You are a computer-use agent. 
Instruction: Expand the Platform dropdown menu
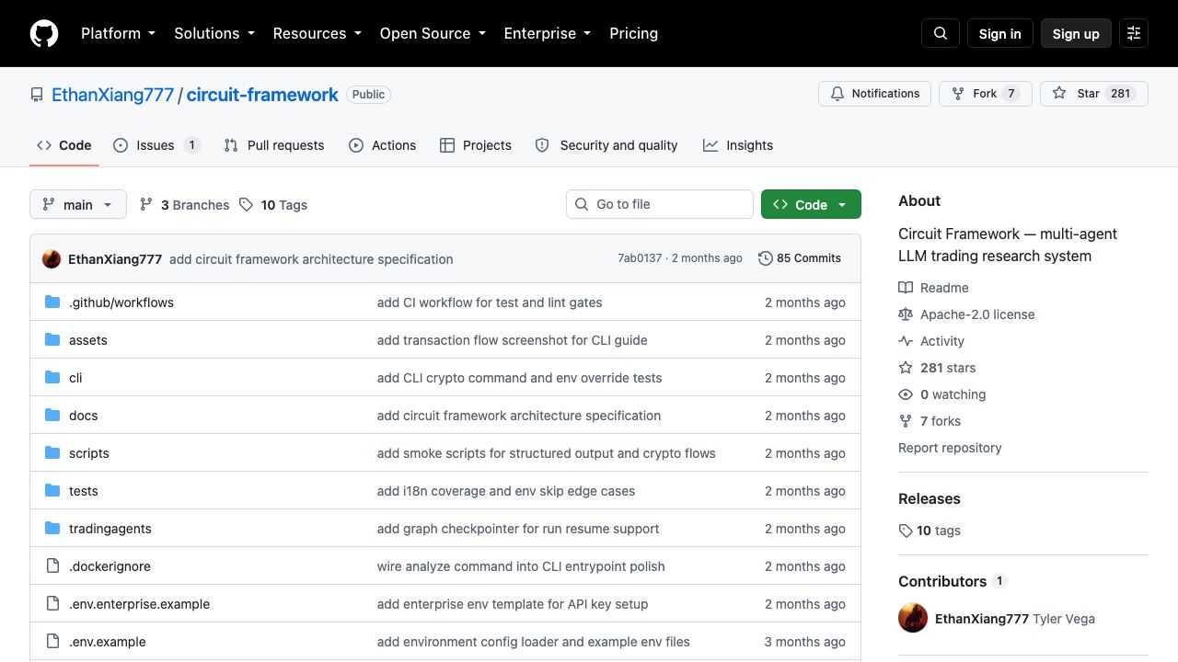click(x=118, y=33)
